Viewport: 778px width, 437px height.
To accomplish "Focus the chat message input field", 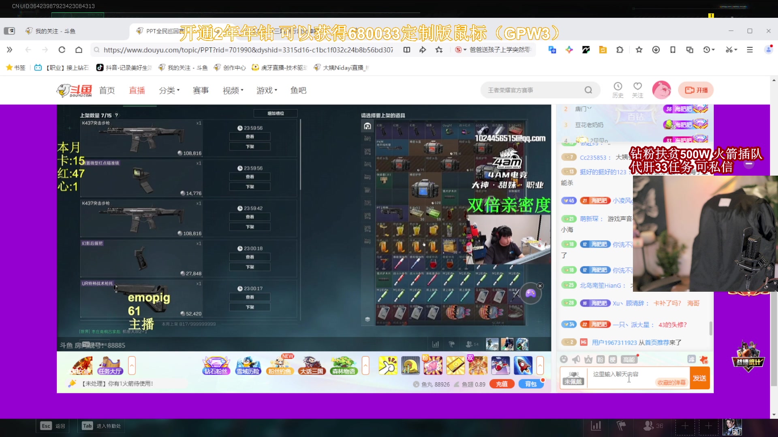I will pyautogui.click(x=638, y=378).
